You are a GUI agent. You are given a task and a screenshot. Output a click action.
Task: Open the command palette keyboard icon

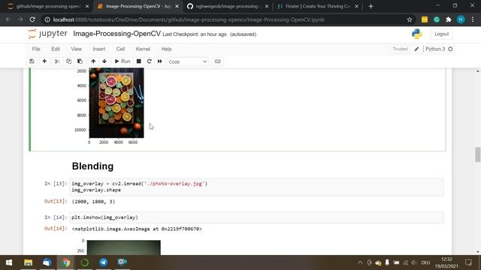coord(217,61)
